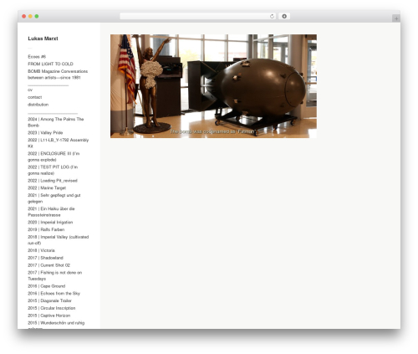Open 2016 Echoes from the Sky

[54, 293]
